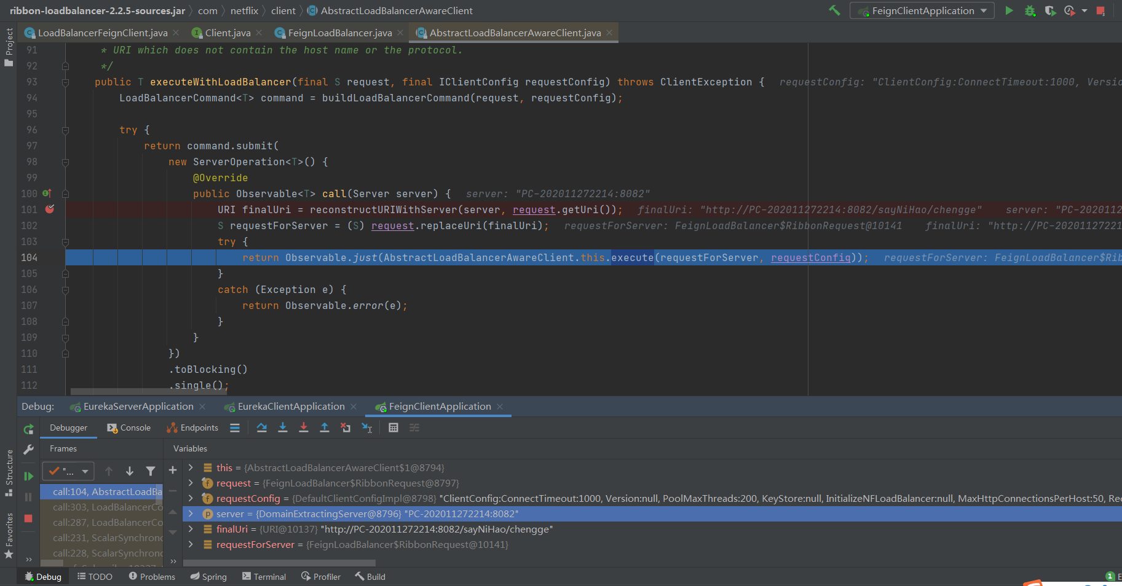1122x586 pixels.
Task: Start debugging with the green bug icon
Action: click(x=1030, y=10)
